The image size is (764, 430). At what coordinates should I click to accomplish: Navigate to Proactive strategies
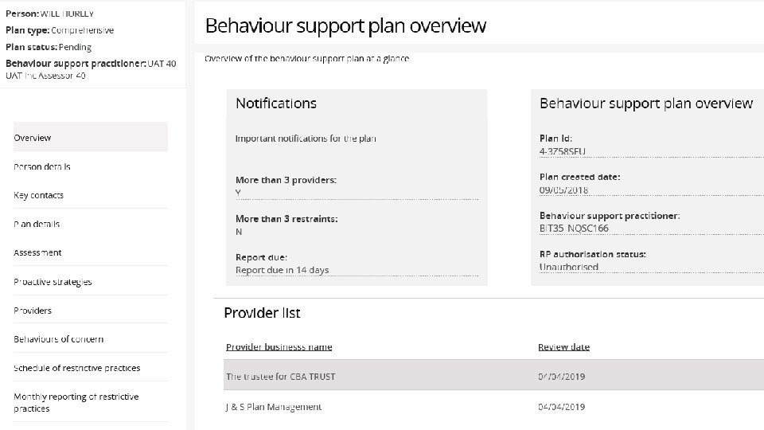53,282
